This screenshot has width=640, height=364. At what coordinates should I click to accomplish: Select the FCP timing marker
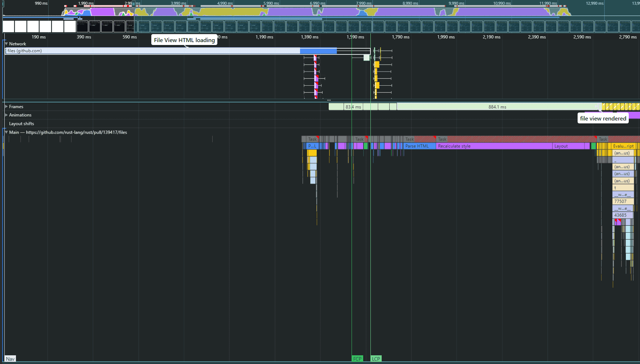(x=357, y=359)
